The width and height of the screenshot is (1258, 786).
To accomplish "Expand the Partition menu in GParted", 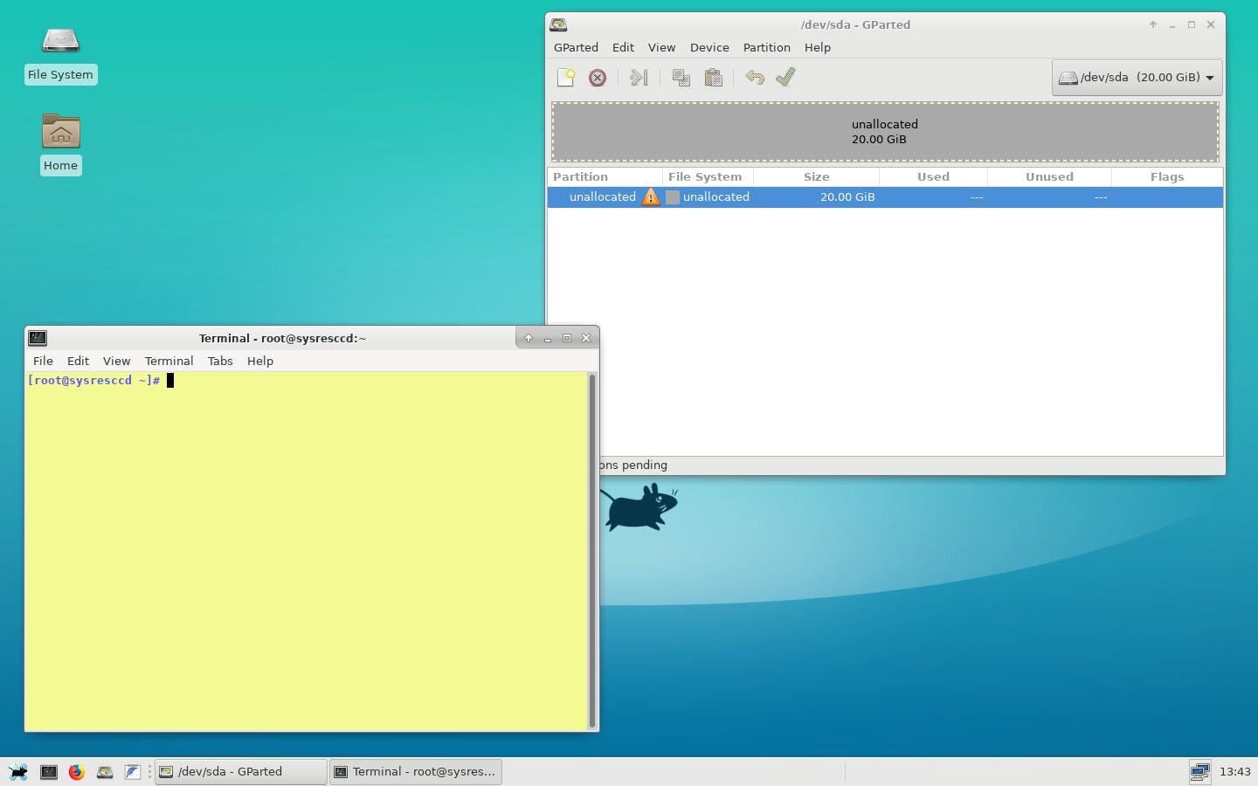I will (766, 47).
